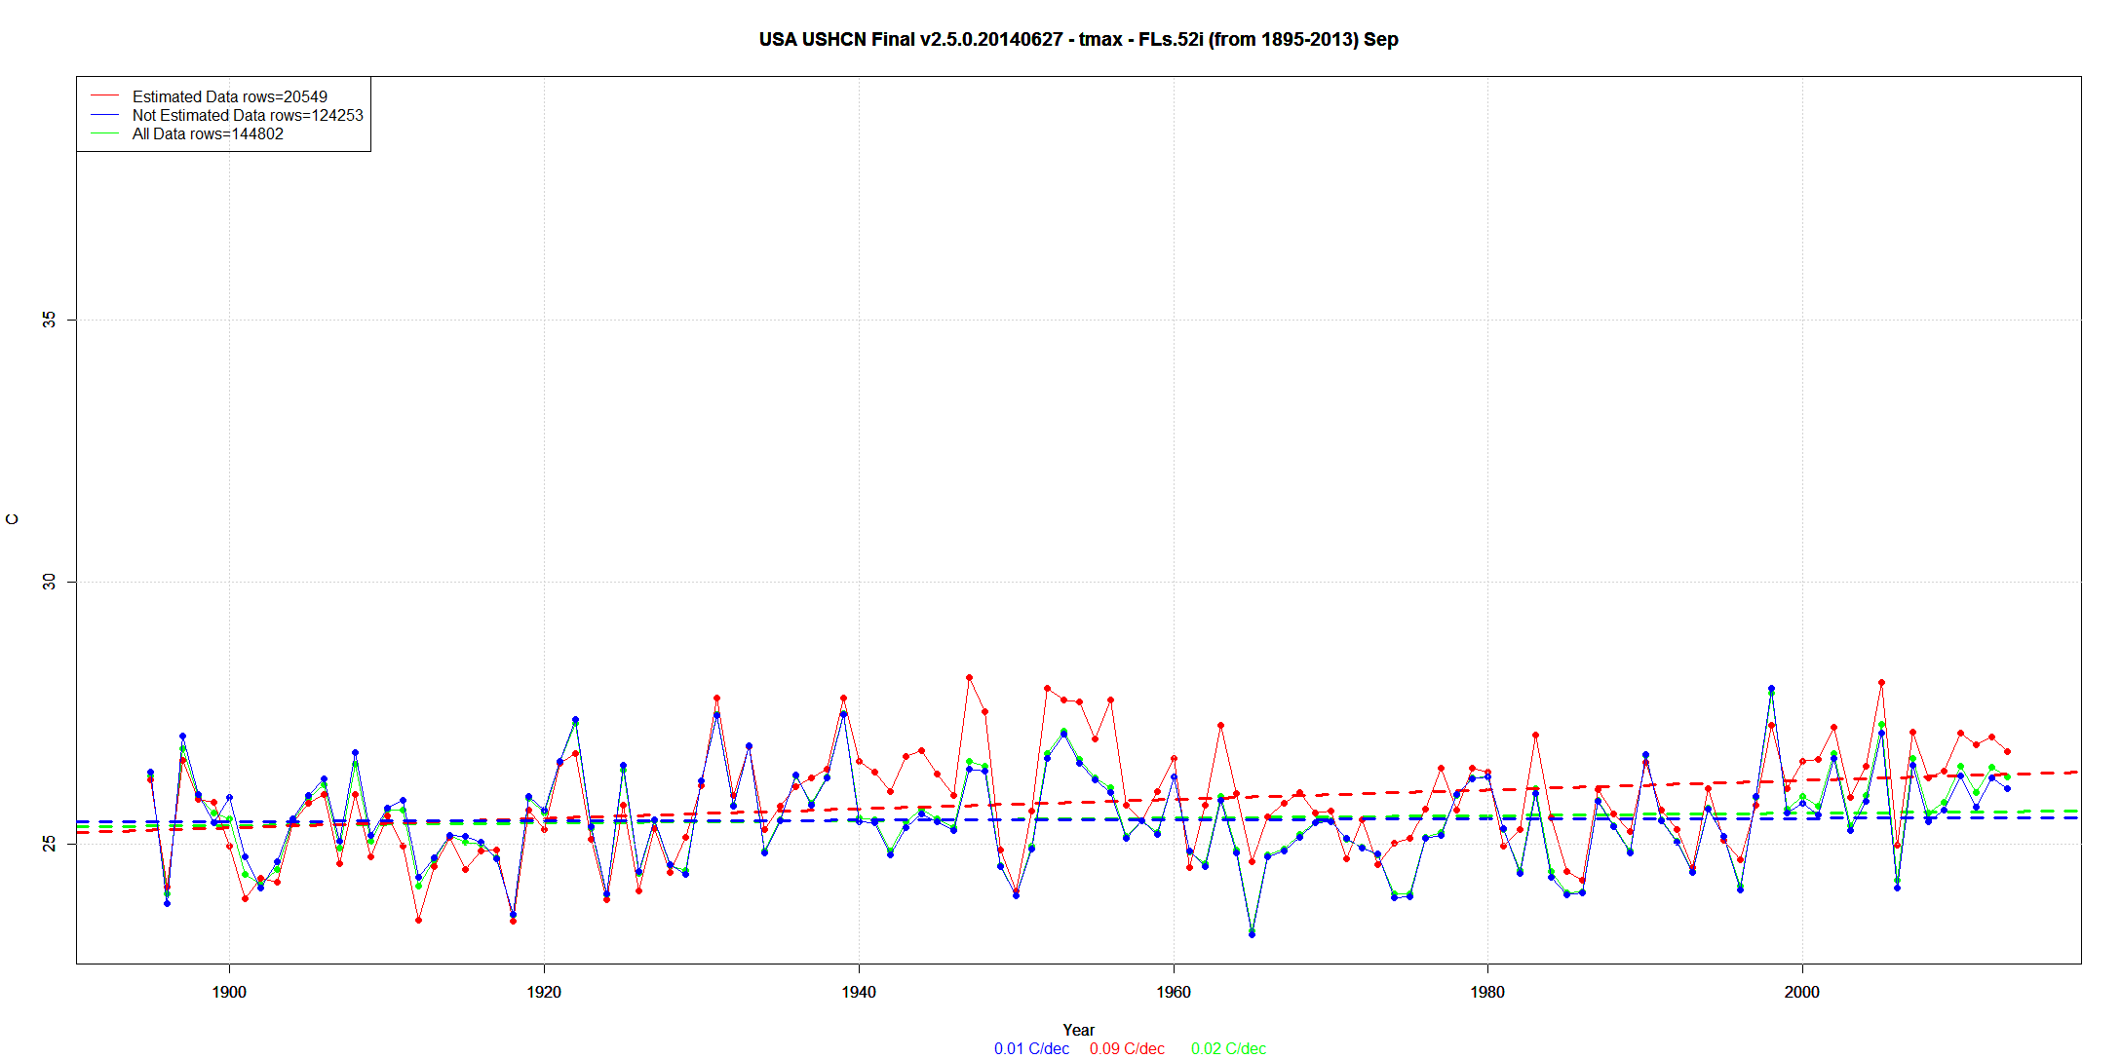2121x1059 pixels.
Task: Click the 1900 x-axis tick label
Action: [229, 992]
